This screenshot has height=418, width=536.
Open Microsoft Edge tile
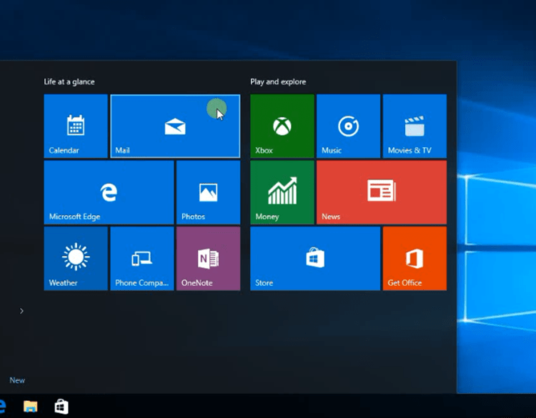(109, 192)
